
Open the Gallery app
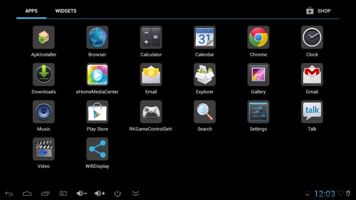(x=259, y=75)
